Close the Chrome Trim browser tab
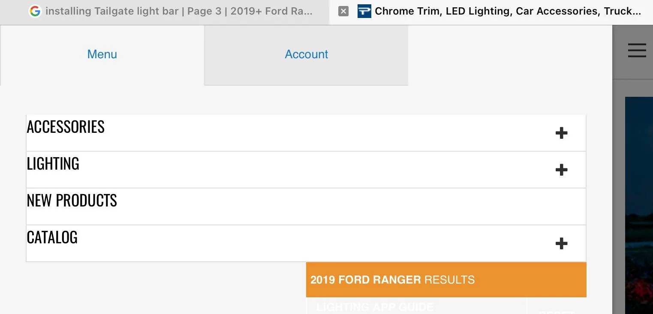Screen dimensions: 653x314 pyautogui.click(x=343, y=11)
